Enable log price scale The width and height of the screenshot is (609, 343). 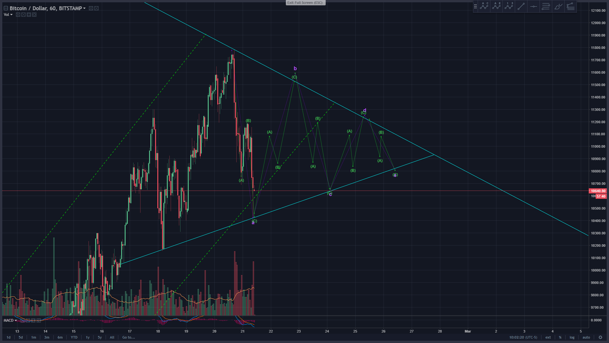(572, 337)
